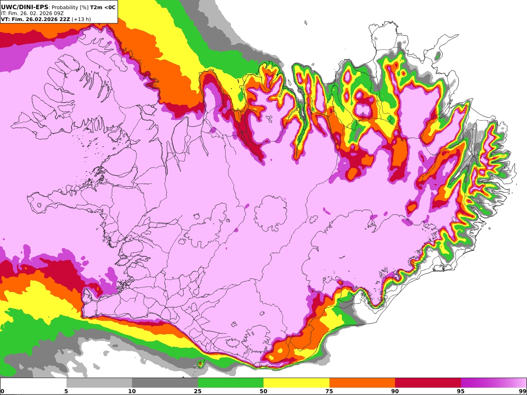Image resolution: width=527 pixels, height=395 pixels.
Task: Select the white 0–5 legend segment
Action: 33,383
